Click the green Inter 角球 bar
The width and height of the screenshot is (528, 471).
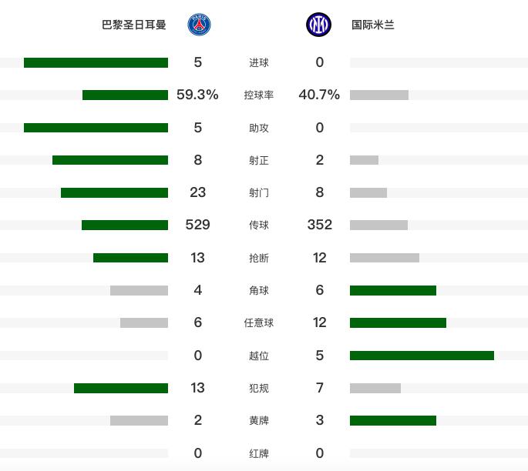[x=393, y=290]
